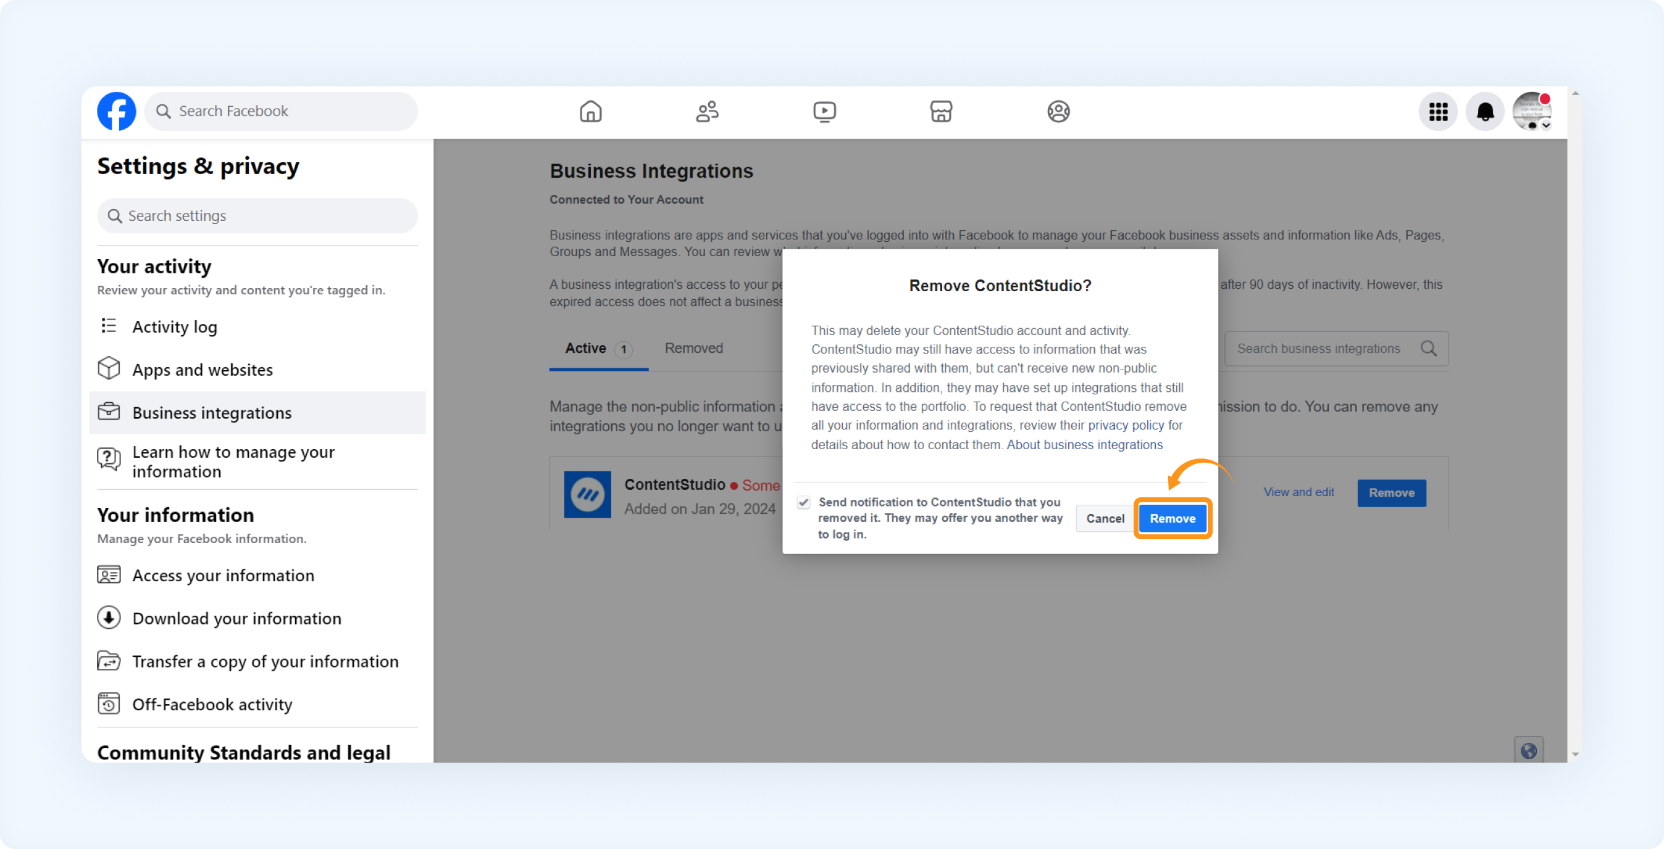
Task: Click the 'Added on Jan 29, 2024' text
Action: click(700, 509)
